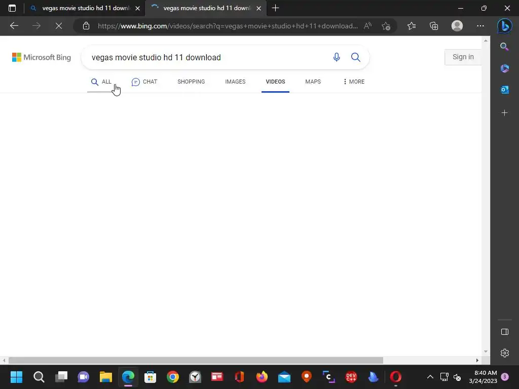
Task: Open clock and date panel
Action: tap(483, 377)
